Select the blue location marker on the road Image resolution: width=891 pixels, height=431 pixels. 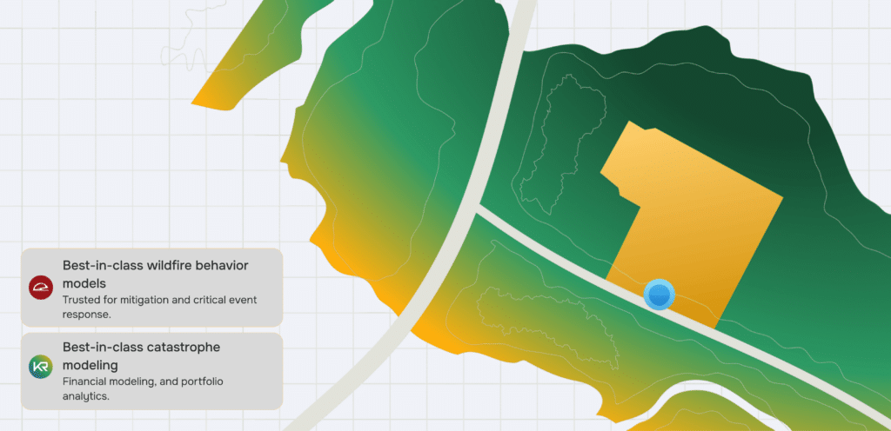tap(660, 295)
